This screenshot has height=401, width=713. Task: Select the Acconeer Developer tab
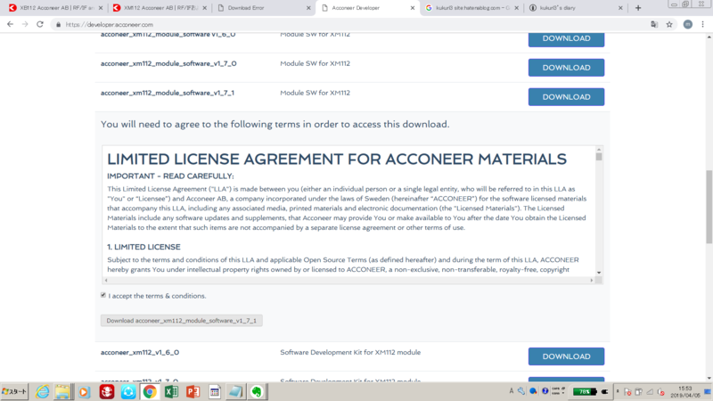coord(367,8)
